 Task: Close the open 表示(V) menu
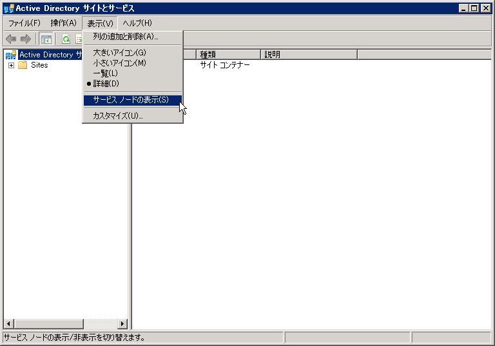[100, 23]
